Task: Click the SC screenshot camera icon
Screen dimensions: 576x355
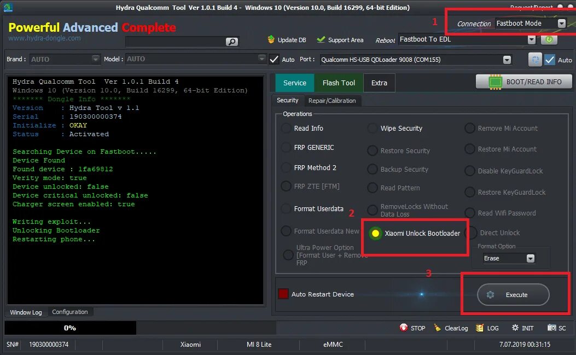Action: [551, 328]
